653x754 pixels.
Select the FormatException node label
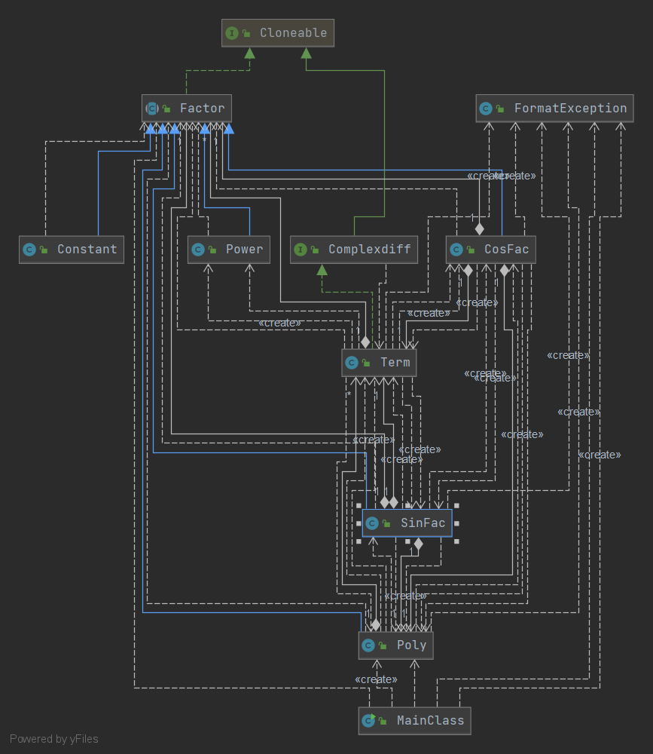tap(570, 109)
